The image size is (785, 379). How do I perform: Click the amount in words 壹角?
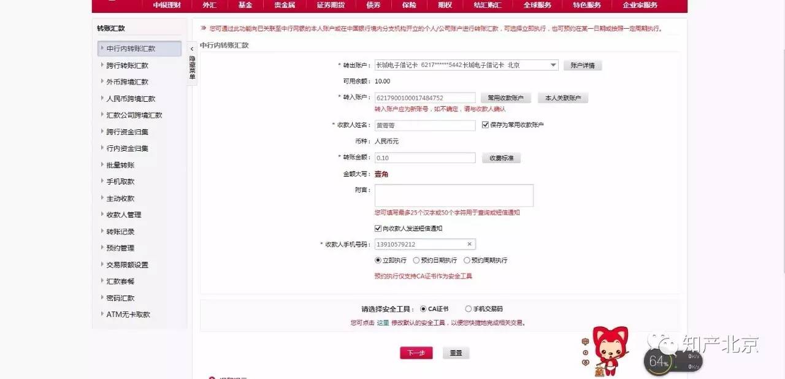coord(381,174)
